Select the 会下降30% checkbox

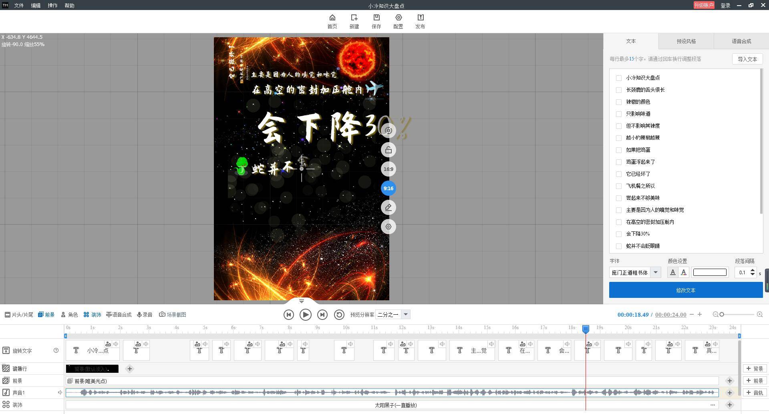pos(619,234)
